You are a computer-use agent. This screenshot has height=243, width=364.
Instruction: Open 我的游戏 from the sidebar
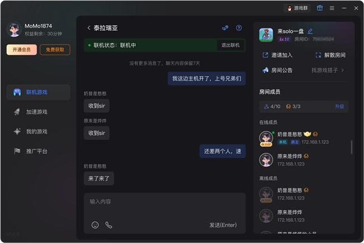[x=38, y=131]
